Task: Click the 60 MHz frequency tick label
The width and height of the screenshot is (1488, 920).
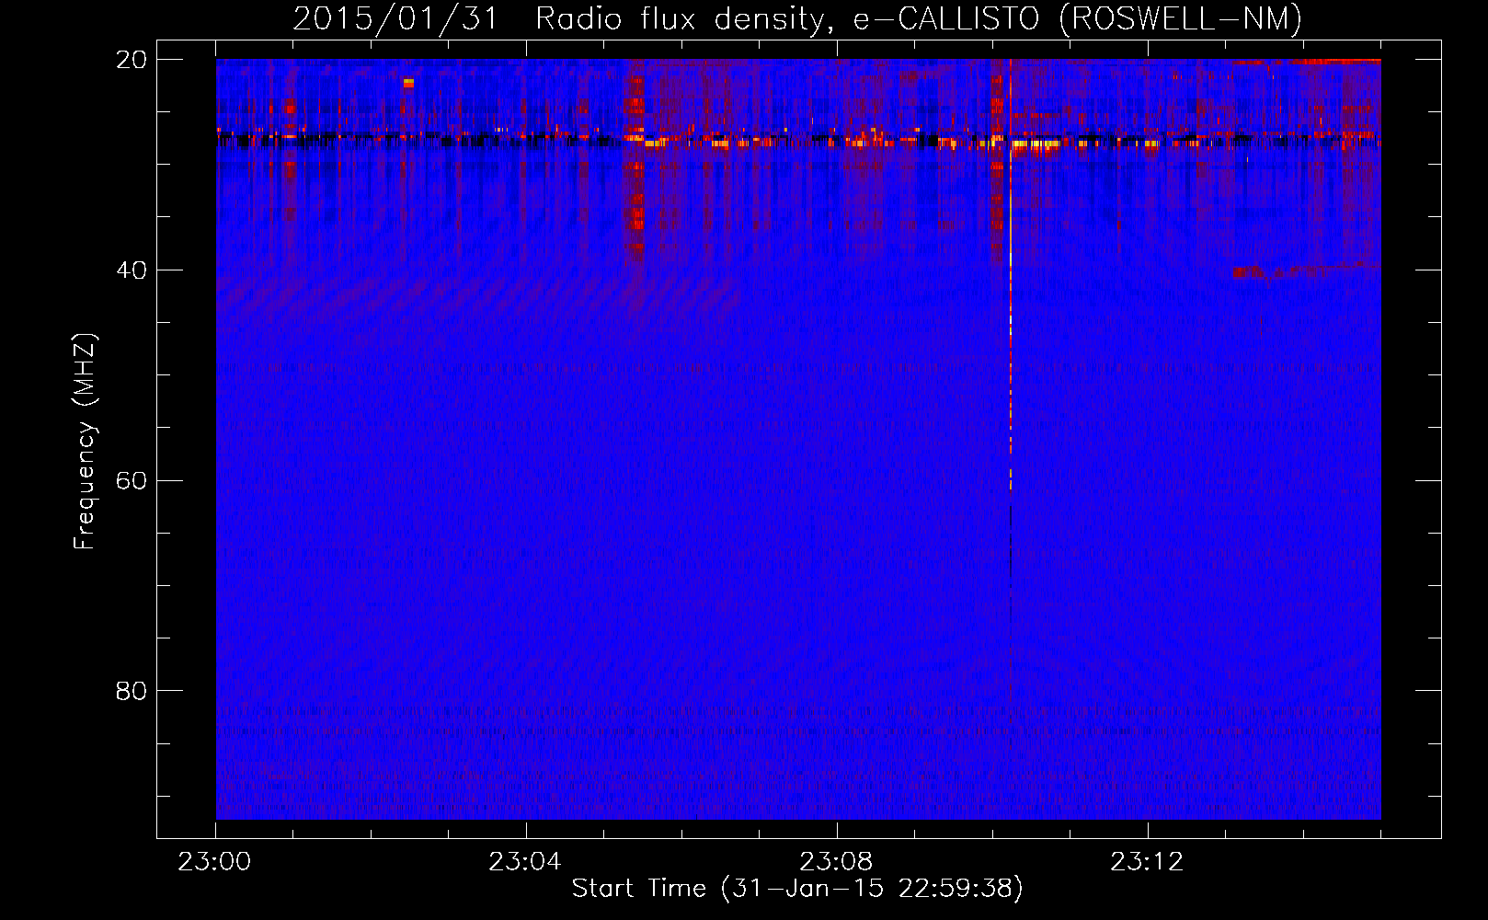Action: (132, 480)
